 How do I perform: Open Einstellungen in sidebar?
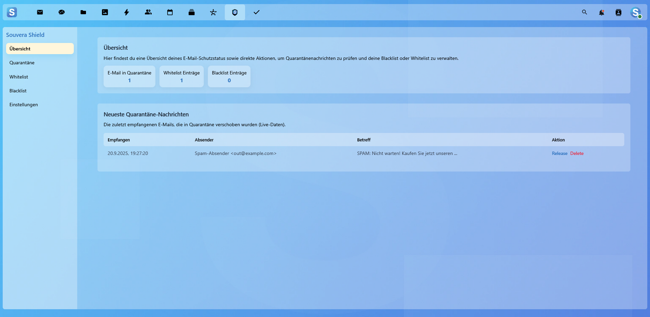pos(24,105)
